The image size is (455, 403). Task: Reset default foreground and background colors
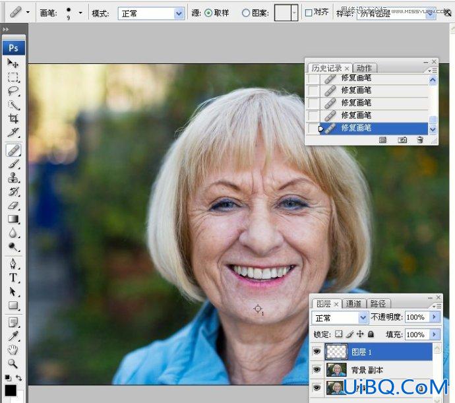point(8,378)
